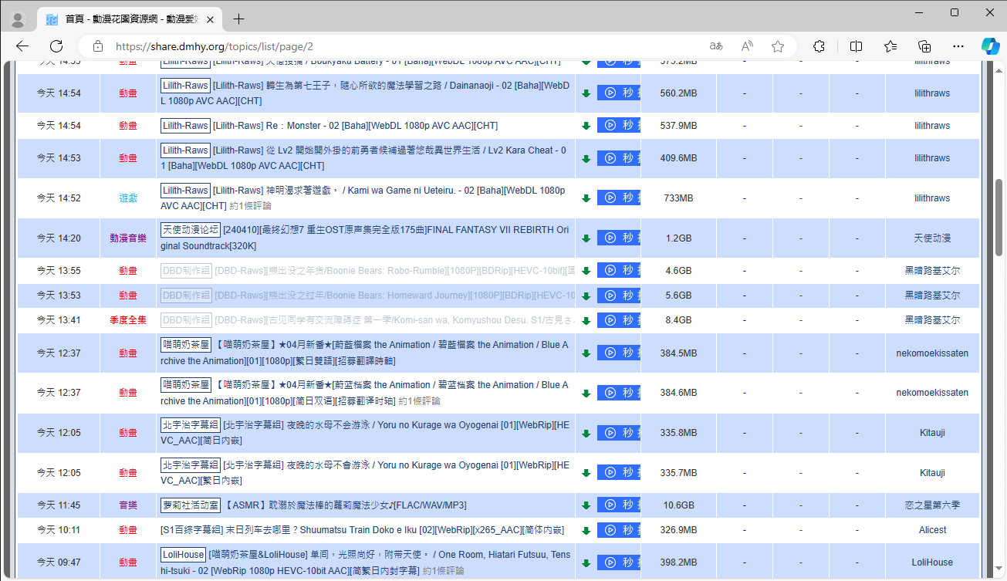Viewport: 1007px width, 581px height.
Task: Play instantly button for Dainanaoji 02 row
Action: tap(619, 93)
